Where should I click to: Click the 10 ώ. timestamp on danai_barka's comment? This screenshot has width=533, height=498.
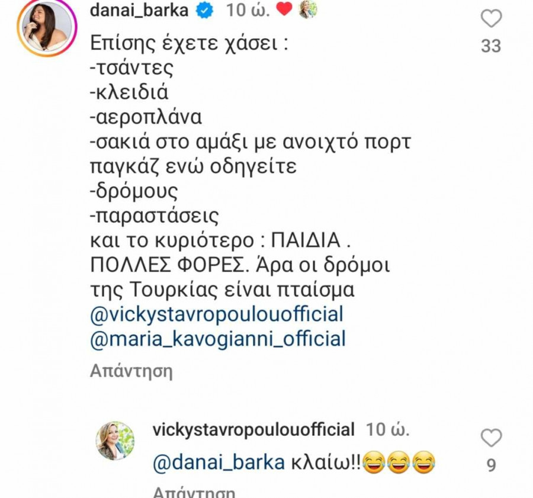tap(249, 10)
